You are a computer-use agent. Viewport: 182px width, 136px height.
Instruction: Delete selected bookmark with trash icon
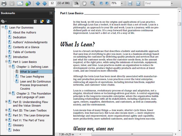(35, 21)
